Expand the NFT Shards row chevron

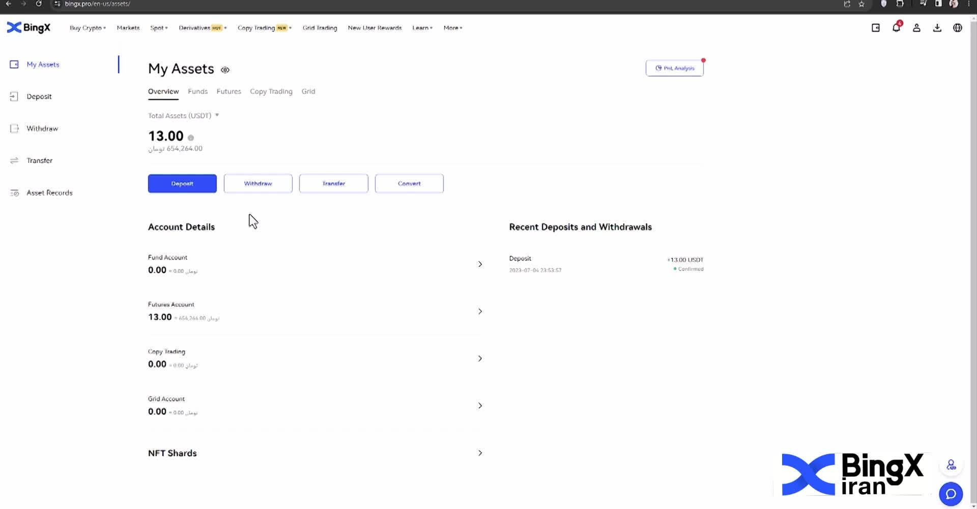pyautogui.click(x=480, y=453)
